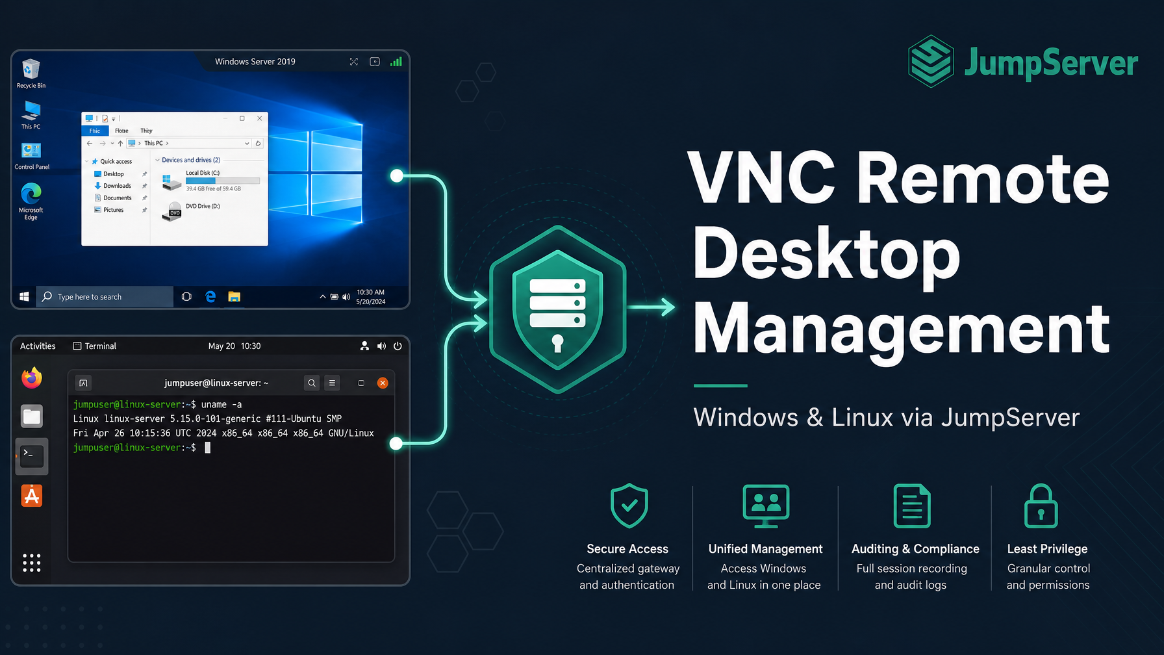
Task: Select Desktop under Quick access
Action: (x=109, y=173)
